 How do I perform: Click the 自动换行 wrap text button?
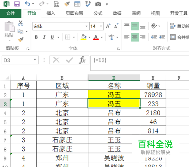click(x=180, y=26)
